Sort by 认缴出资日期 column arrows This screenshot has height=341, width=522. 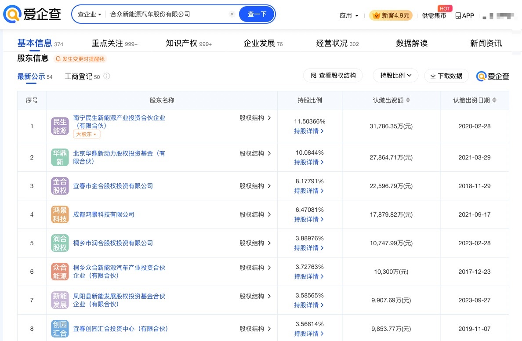coord(494,100)
